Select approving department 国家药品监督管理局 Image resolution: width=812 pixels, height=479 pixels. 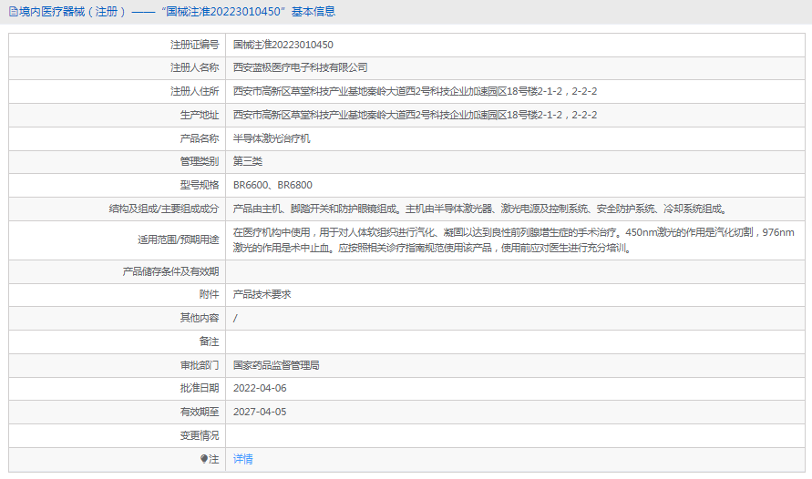click(x=276, y=365)
